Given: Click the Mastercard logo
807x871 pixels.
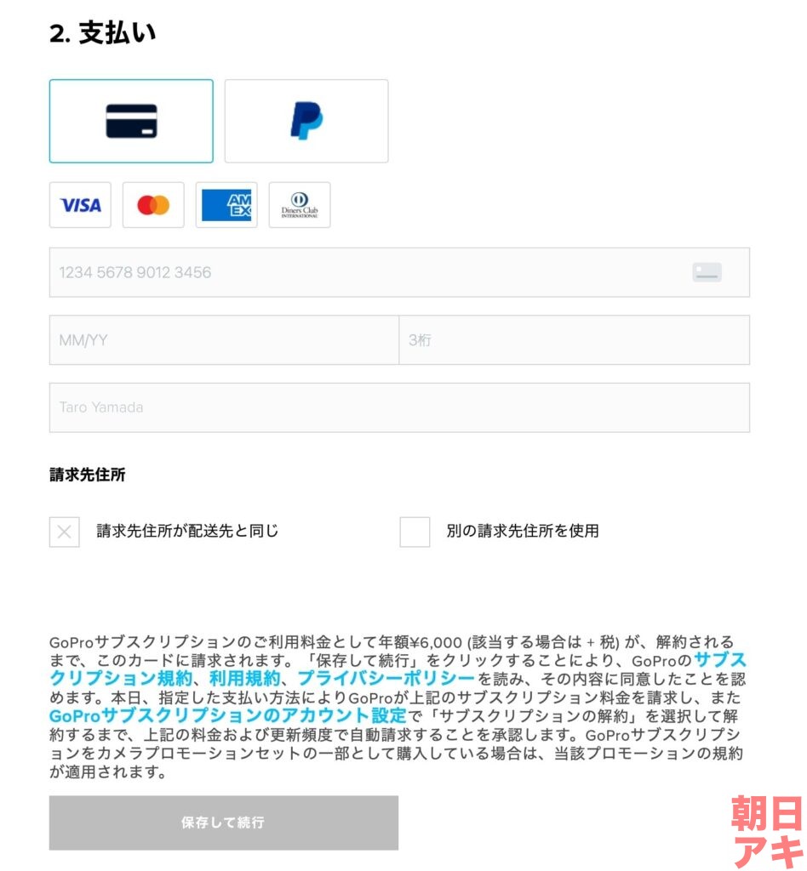Looking at the screenshot, I should pos(153,205).
